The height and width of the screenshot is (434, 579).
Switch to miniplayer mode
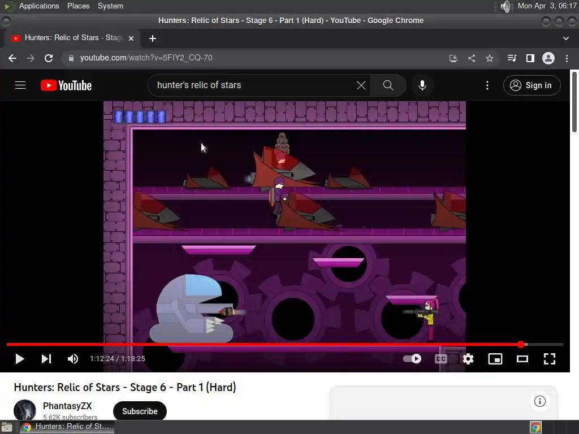[495, 359]
